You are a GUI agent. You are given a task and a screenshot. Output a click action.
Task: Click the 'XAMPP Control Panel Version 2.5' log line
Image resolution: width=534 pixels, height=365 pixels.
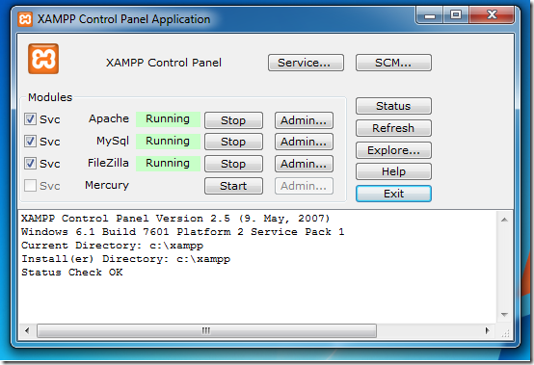click(x=175, y=219)
